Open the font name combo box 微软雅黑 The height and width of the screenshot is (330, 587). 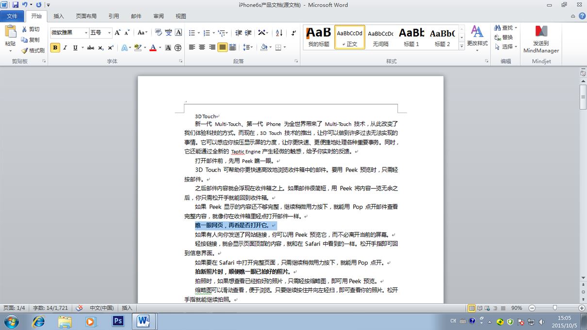(69, 33)
